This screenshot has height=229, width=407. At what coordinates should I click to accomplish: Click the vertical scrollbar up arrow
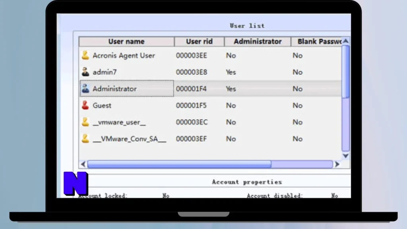[345, 41]
